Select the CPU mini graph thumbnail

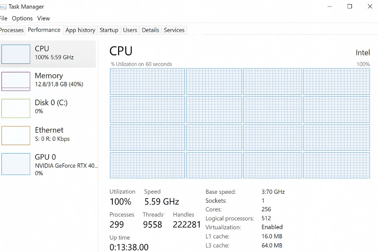(x=16, y=54)
